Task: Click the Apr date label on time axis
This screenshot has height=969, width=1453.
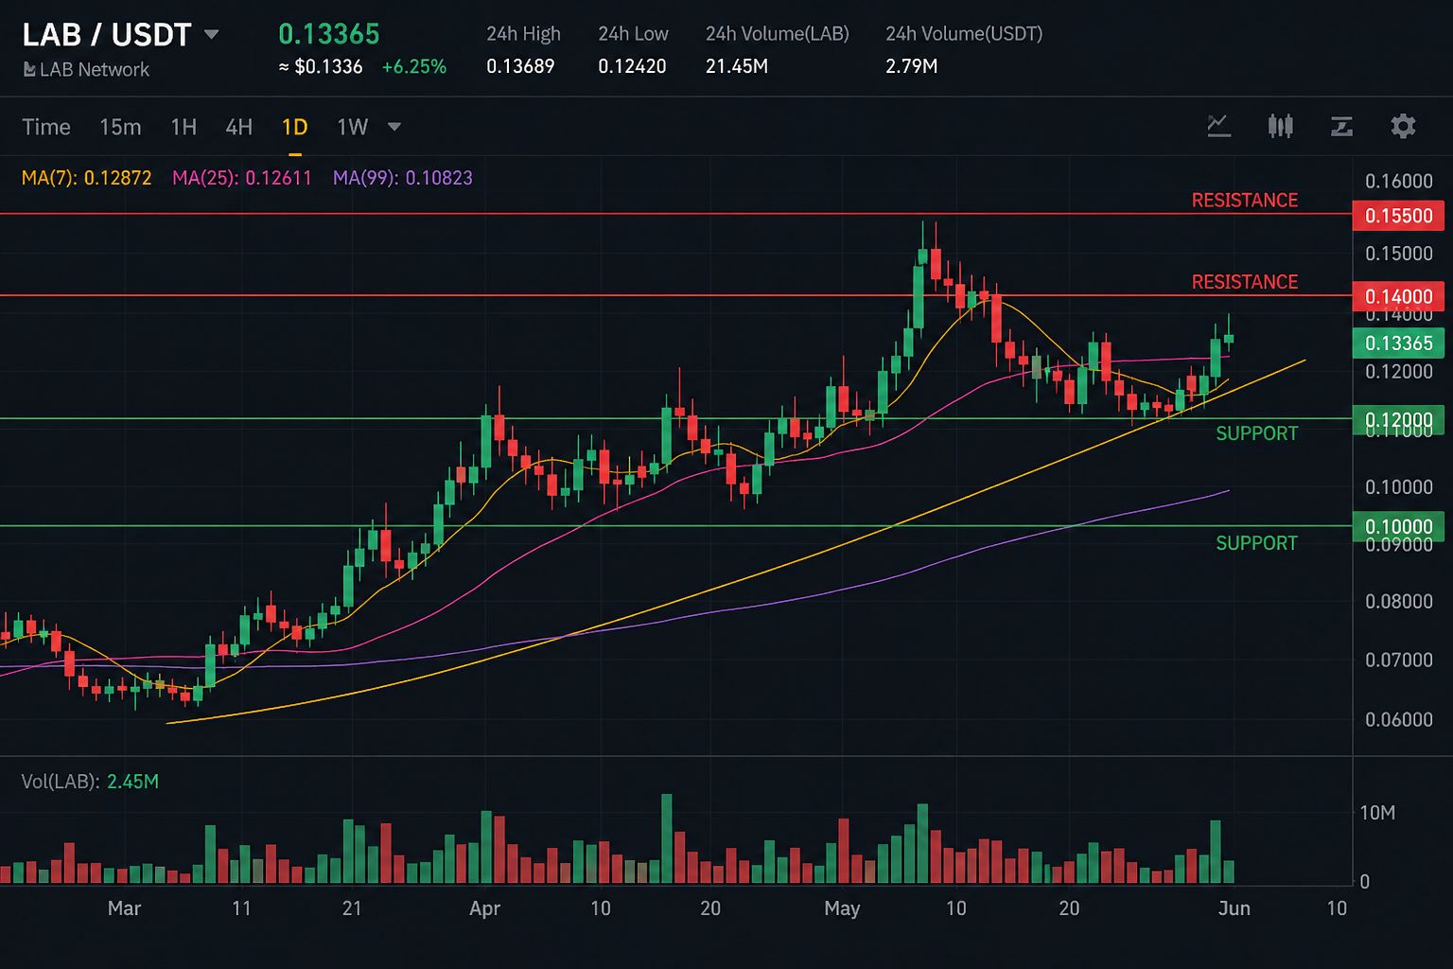Action: tap(484, 908)
